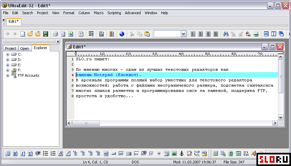The image size is (291, 166).
Task: Tile windows horizontally icon
Action: [x=266, y=34]
